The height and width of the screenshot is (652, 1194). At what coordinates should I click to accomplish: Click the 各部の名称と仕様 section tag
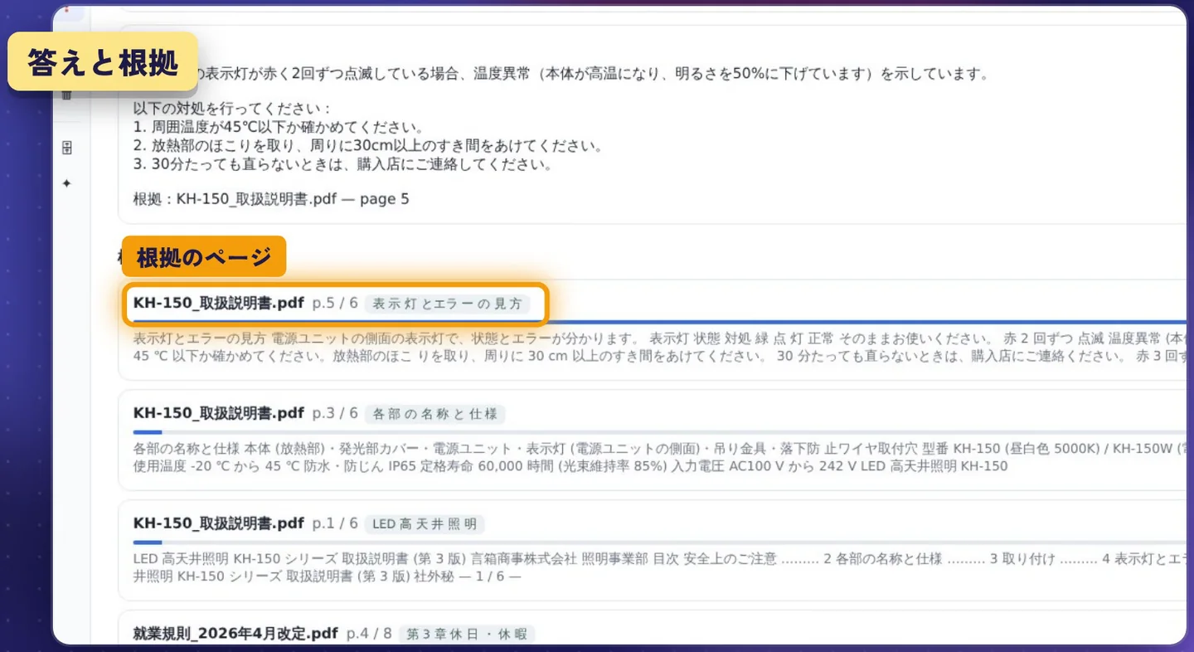[435, 413]
